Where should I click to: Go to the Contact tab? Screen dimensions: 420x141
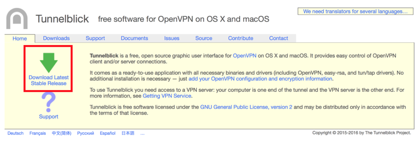(279, 38)
